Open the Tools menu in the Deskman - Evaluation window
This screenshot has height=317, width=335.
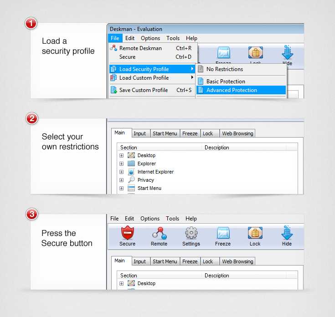coord(173,38)
